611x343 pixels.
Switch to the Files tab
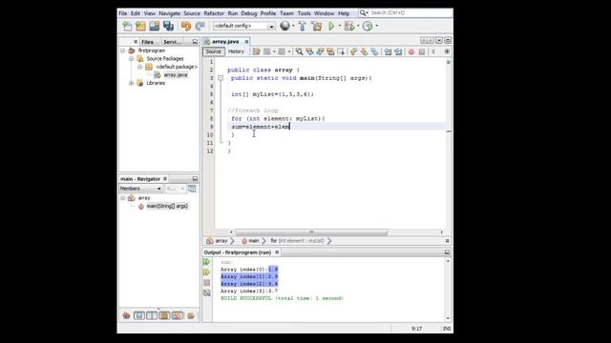147,42
